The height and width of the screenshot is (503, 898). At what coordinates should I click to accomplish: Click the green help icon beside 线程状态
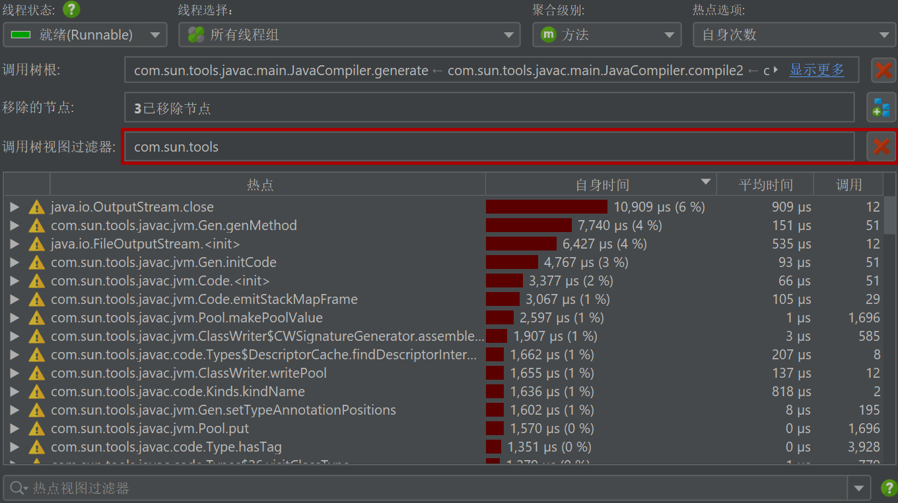tap(71, 10)
